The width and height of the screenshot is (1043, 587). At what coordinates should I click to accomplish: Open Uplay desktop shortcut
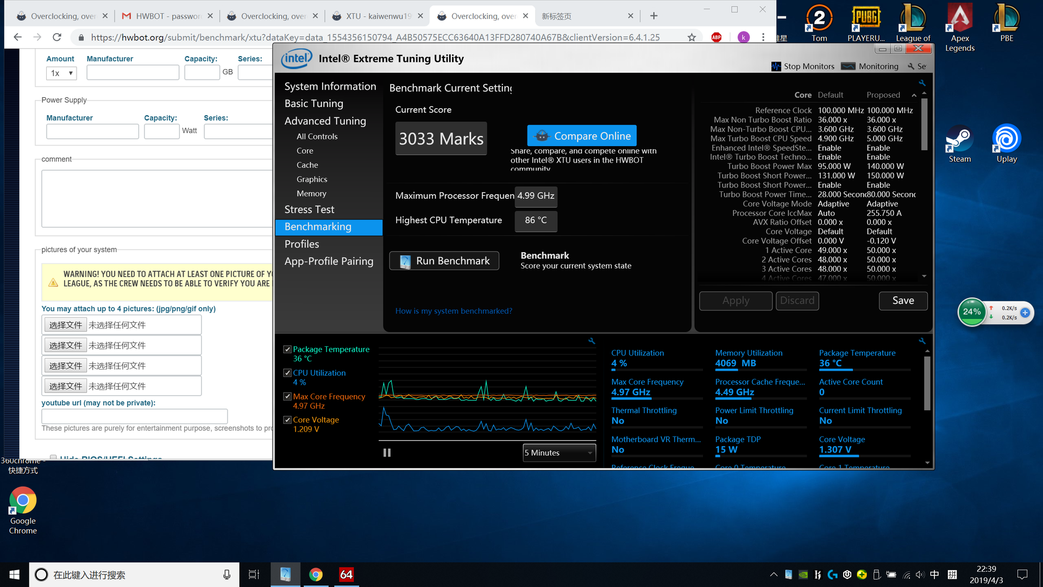[x=1007, y=144]
